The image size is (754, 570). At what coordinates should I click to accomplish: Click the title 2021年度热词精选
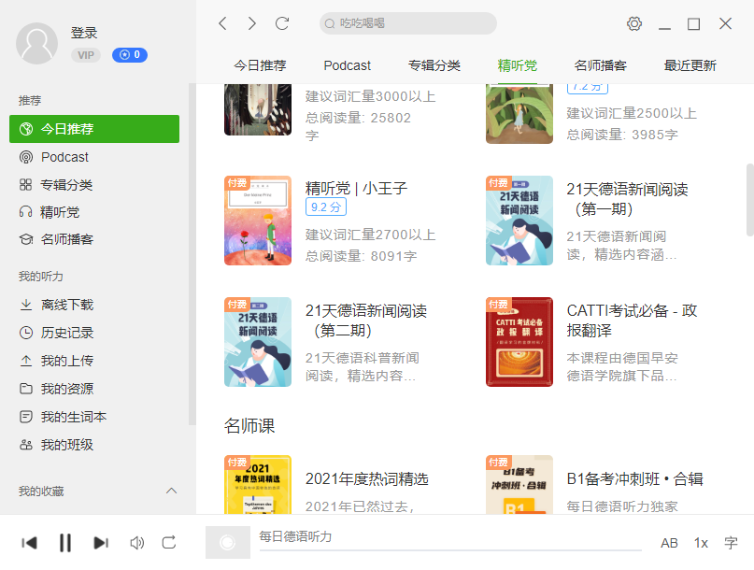point(367,478)
